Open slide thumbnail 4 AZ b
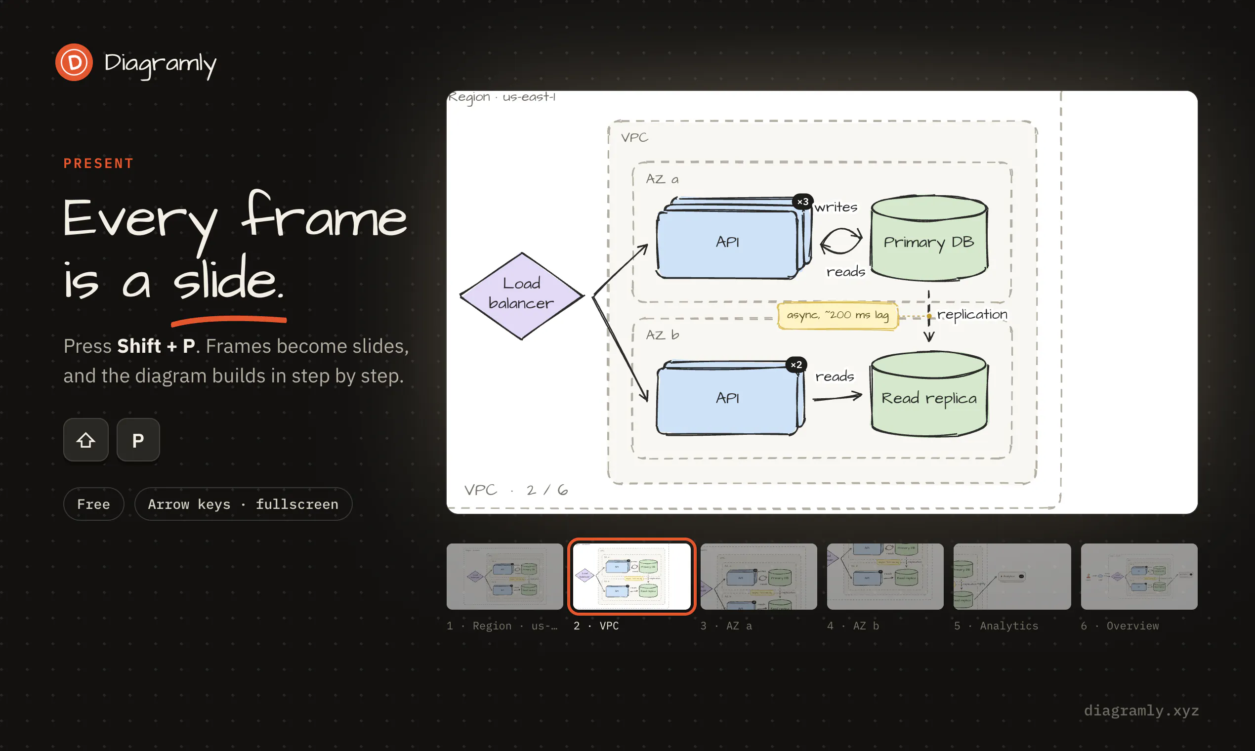The image size is (1255, 751). (x=885, y=577)
